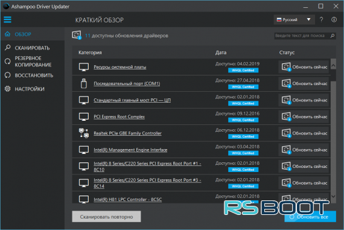Update Realtek PCIe GBE Family Controller now

304,133
